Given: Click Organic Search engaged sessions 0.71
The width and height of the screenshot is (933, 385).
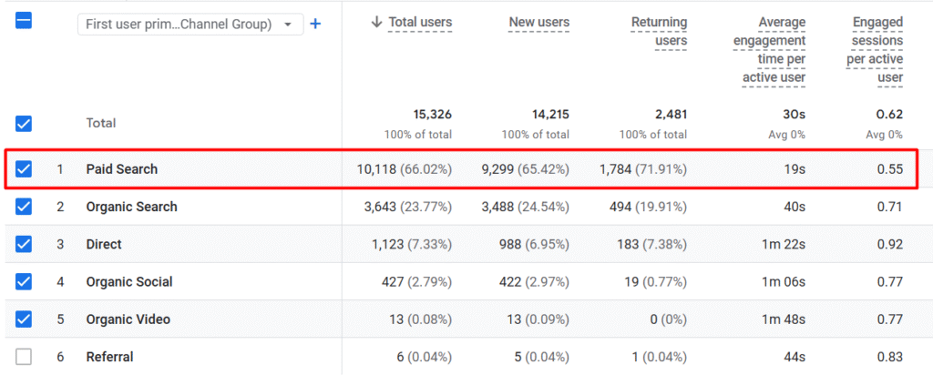Looking at the screenshot, I should (890, 207).
